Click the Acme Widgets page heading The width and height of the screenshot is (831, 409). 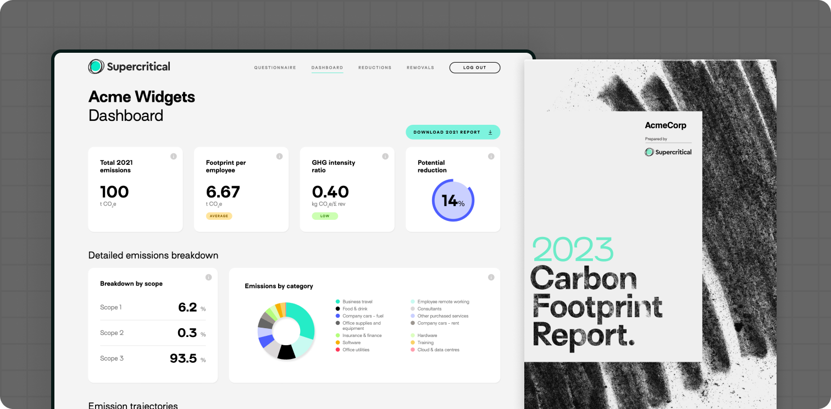click(142, 97)
